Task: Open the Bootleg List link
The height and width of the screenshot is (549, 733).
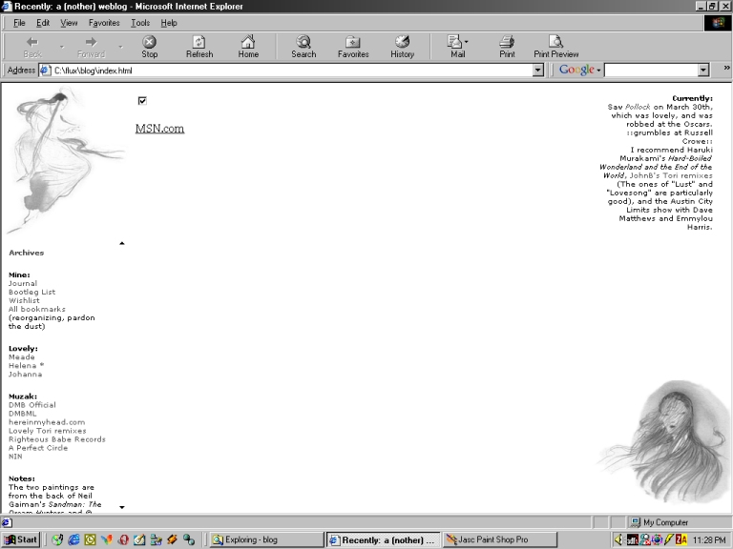Action: (31, 292)
